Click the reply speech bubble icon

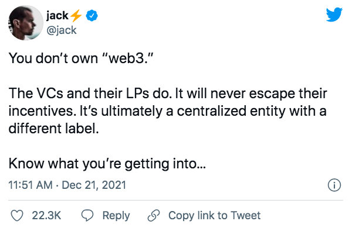coord(87,216)
